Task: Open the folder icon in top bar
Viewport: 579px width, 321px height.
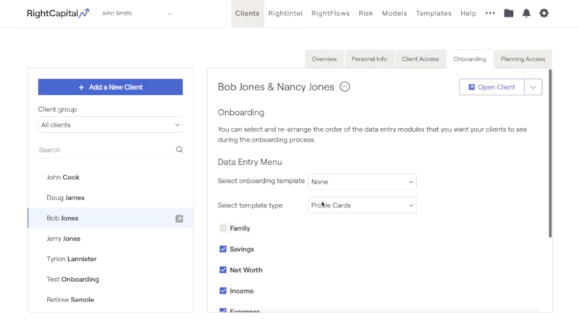Action: pos(509,13)
